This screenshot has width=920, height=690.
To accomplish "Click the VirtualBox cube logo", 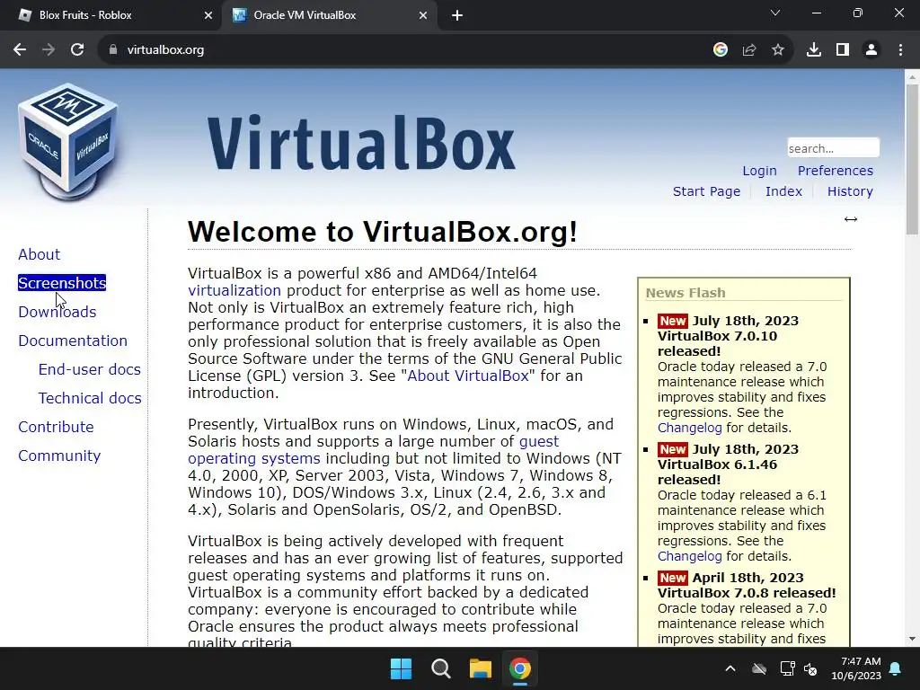I will [68, 142].
